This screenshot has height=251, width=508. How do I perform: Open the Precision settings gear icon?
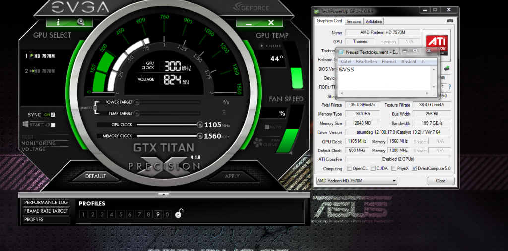pyautogui.click(x=81, y=22)
